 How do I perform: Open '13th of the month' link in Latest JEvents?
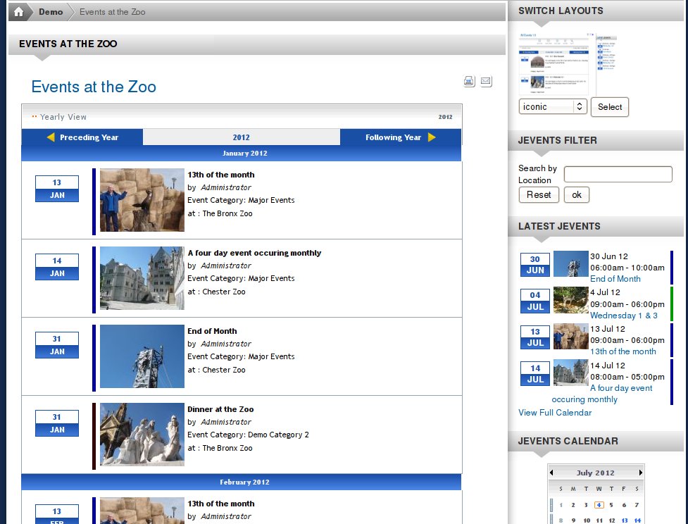click(x=623, y=351)
